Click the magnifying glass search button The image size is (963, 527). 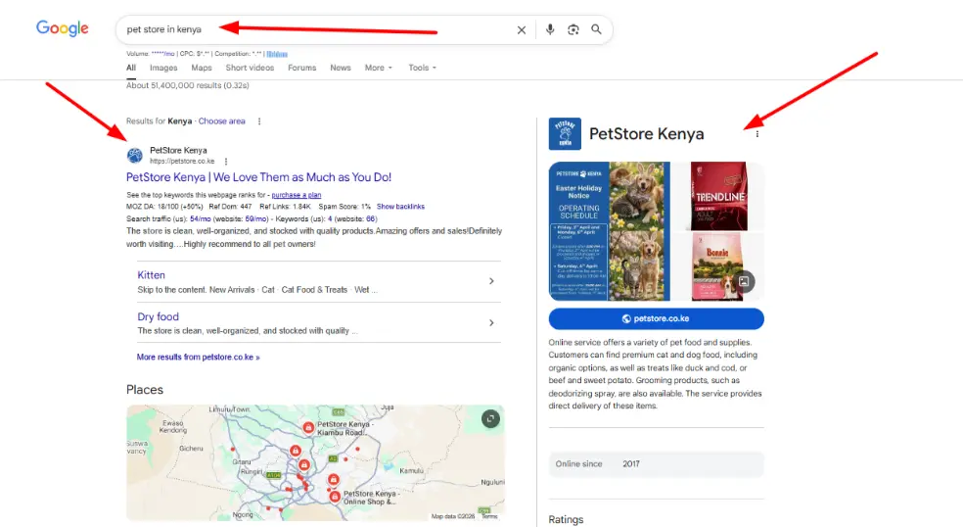coord(596,29)
